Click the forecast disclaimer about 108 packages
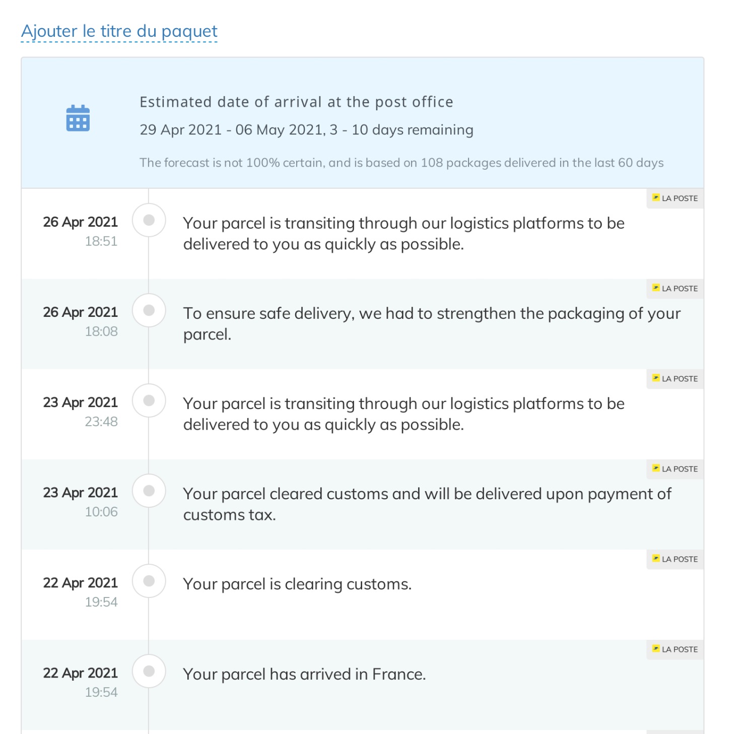The image size is (740, 734). tap(401, 163)
